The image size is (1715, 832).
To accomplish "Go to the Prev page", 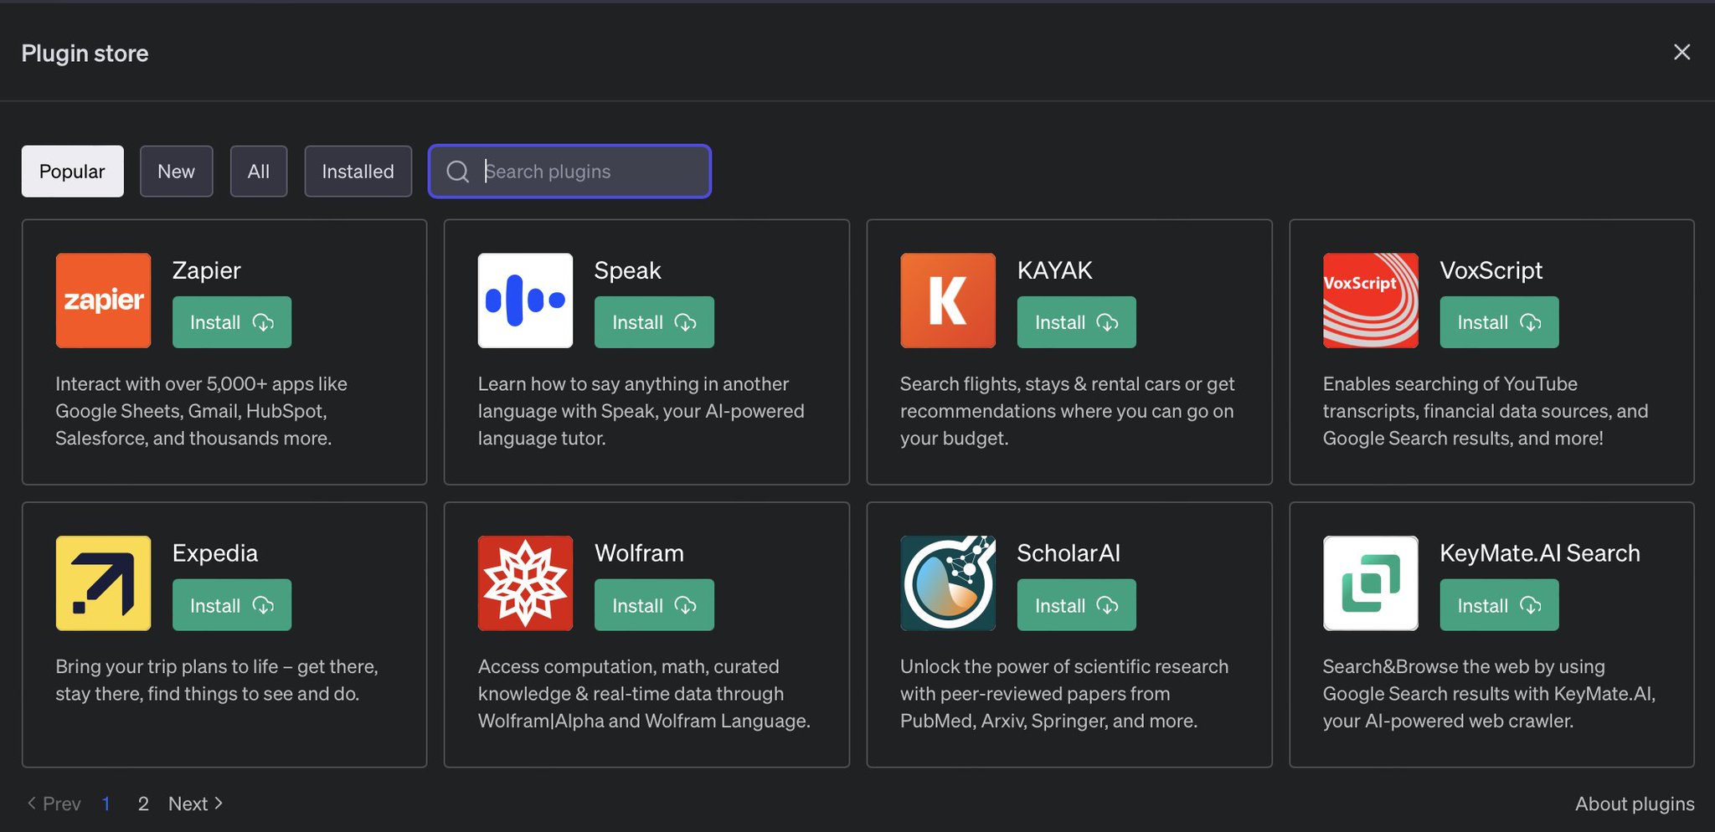I will [54, 804].
